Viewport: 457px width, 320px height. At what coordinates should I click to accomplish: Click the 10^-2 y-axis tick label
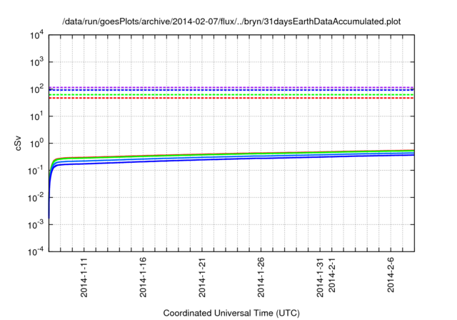tap(36, 197)
